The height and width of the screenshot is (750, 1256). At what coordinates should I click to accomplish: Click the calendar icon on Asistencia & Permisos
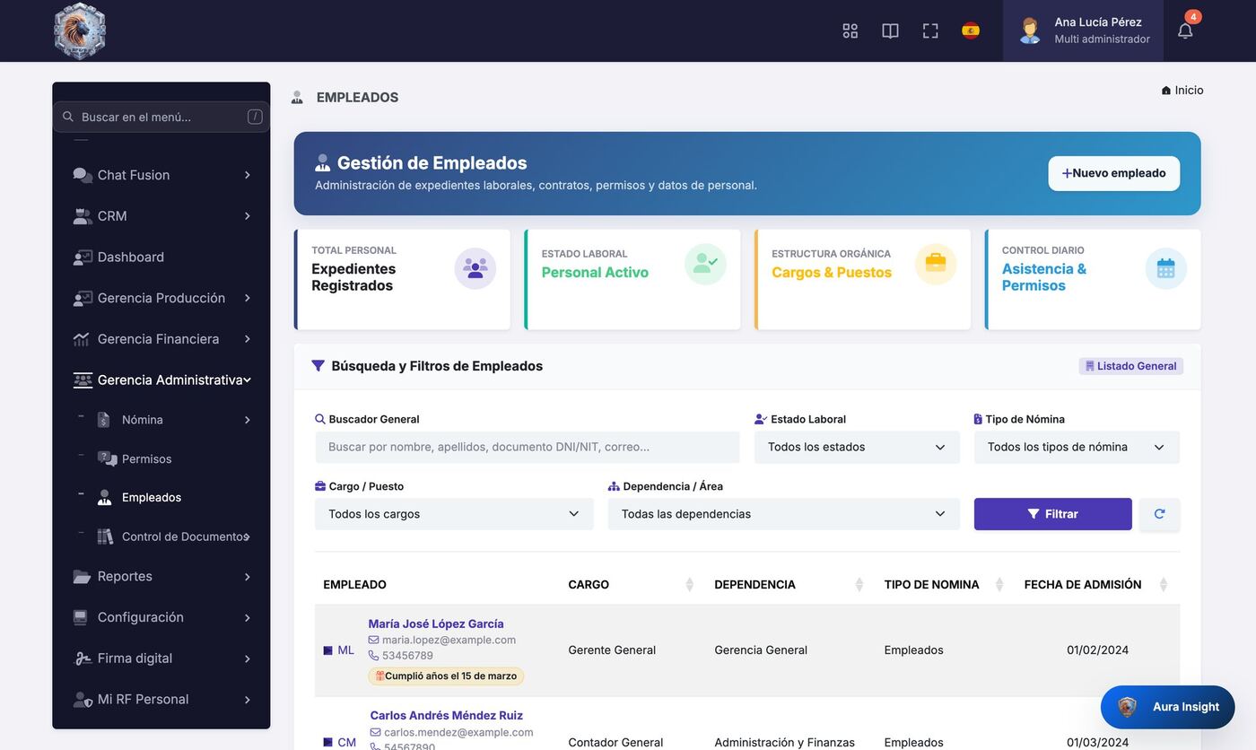(x=1166, y=268)
